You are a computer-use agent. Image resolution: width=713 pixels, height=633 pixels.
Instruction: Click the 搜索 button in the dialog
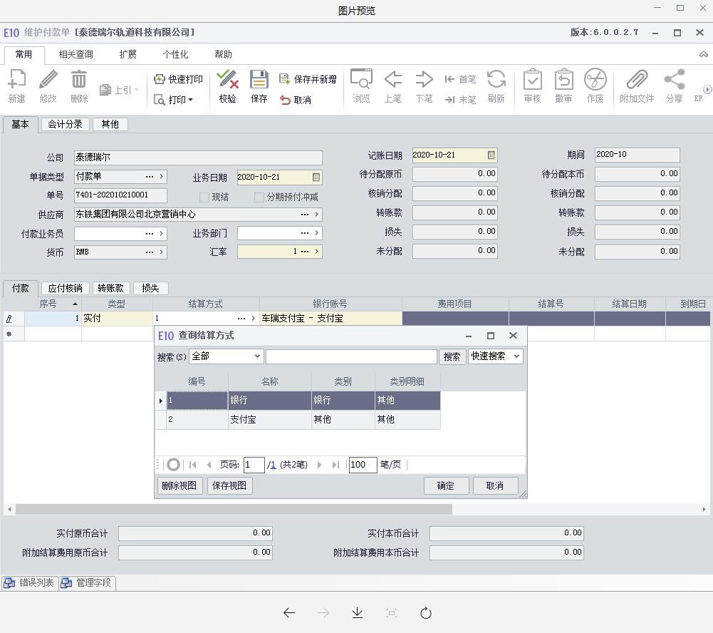click(x=452, y=356)
